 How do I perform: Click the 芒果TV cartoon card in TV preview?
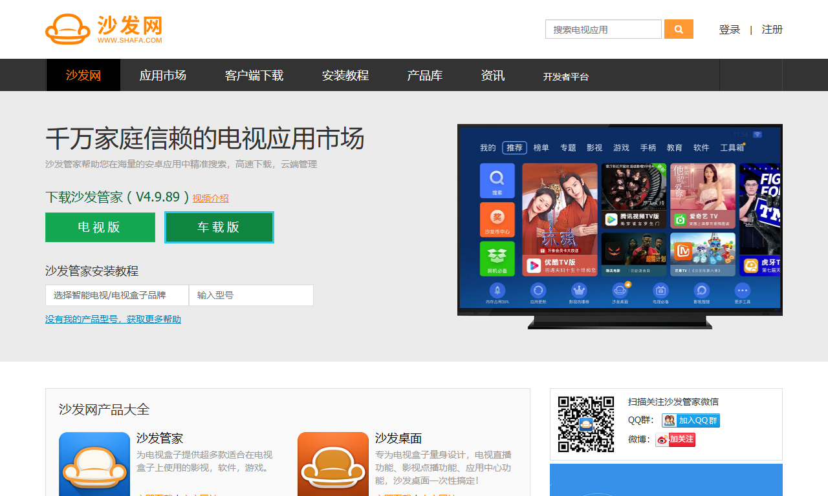(703, 254)
